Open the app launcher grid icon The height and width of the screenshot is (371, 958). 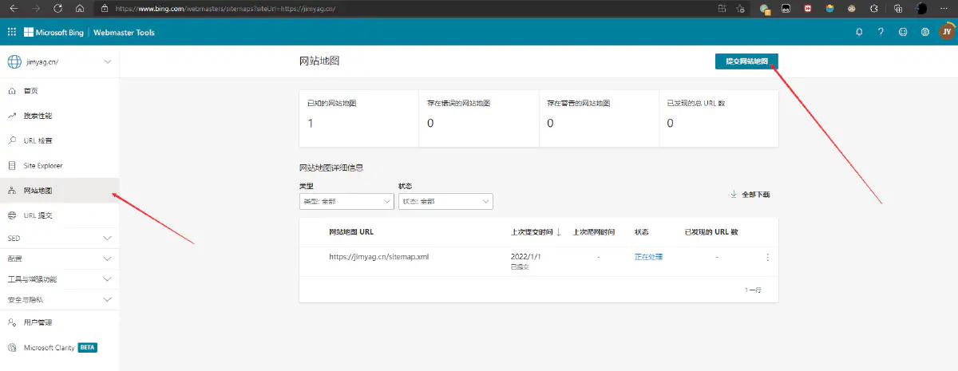[12, 33]
